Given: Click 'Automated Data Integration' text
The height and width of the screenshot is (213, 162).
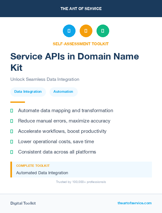Looking at the screenshot, I should (42, 173).
